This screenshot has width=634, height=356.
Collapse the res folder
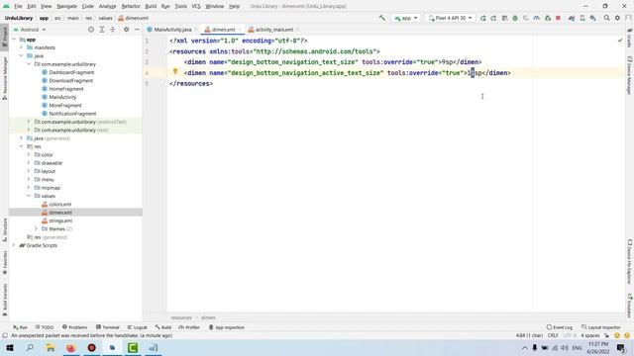tap(22, 146)
